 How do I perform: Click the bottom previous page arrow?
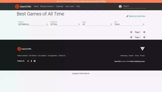[131, 37]
